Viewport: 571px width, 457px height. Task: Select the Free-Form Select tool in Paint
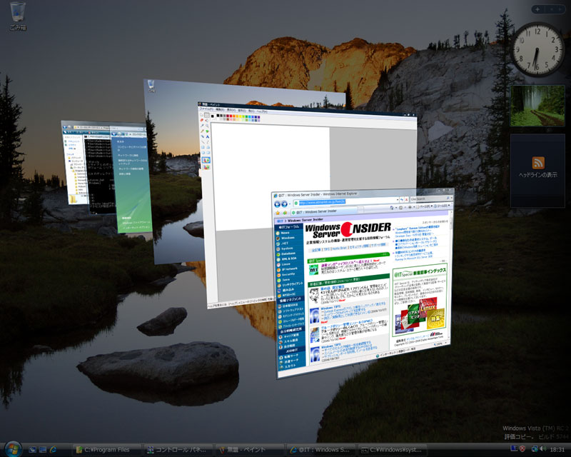202,114
